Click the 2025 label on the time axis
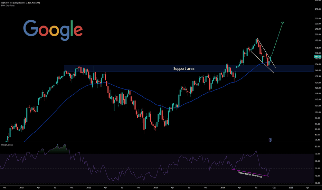 (291, 188)
